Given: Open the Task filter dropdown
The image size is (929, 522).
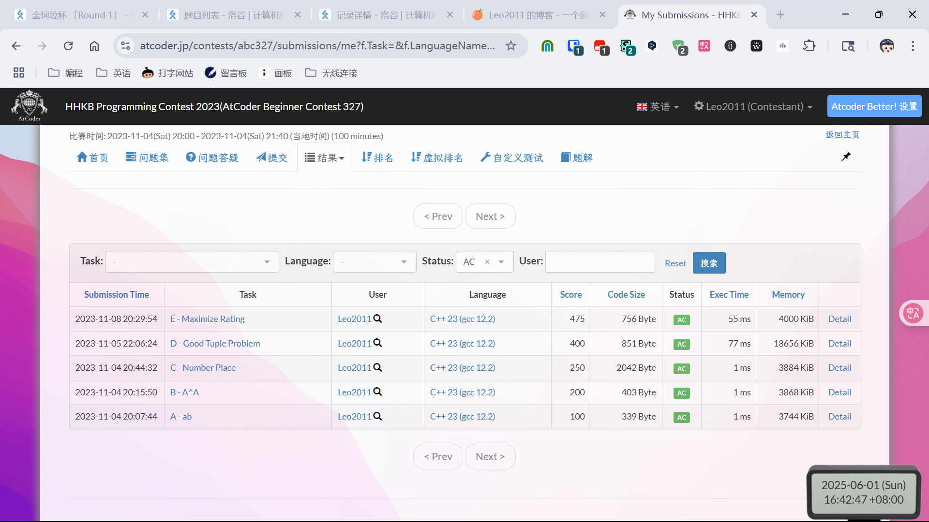Looking at the screenshot, I should pos(192,262).
